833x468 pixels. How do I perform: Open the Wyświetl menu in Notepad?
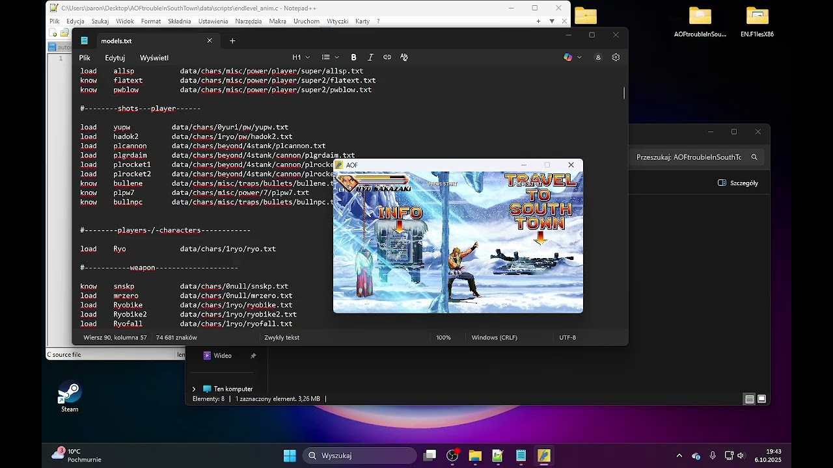coord(154,58)
